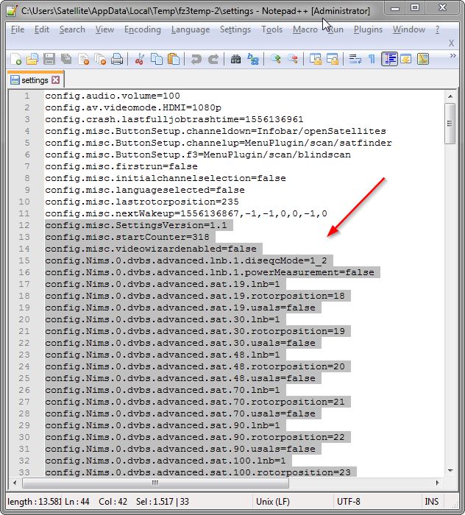This screenshot has width=465, height=515.
Task: Click the Close All toolbar icon
Action: coord(100,60)
